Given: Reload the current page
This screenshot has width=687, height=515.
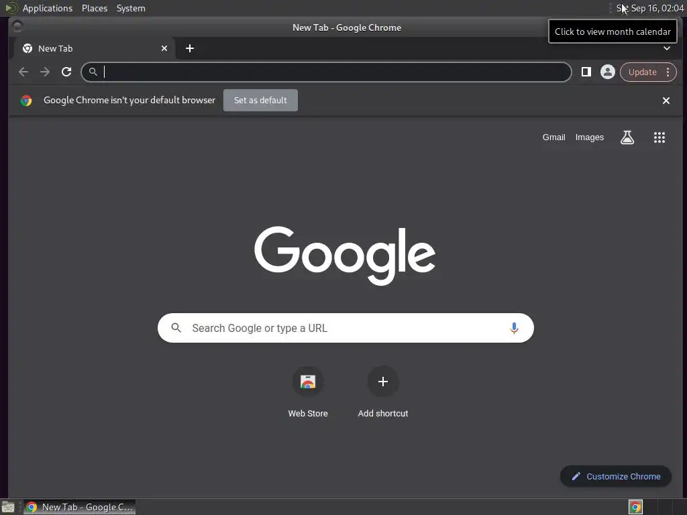Looking at the screenshot, I should click(66, 72).
